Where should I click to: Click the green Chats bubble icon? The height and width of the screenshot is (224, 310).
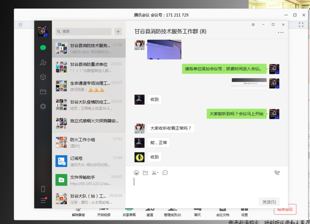[43, 48]
